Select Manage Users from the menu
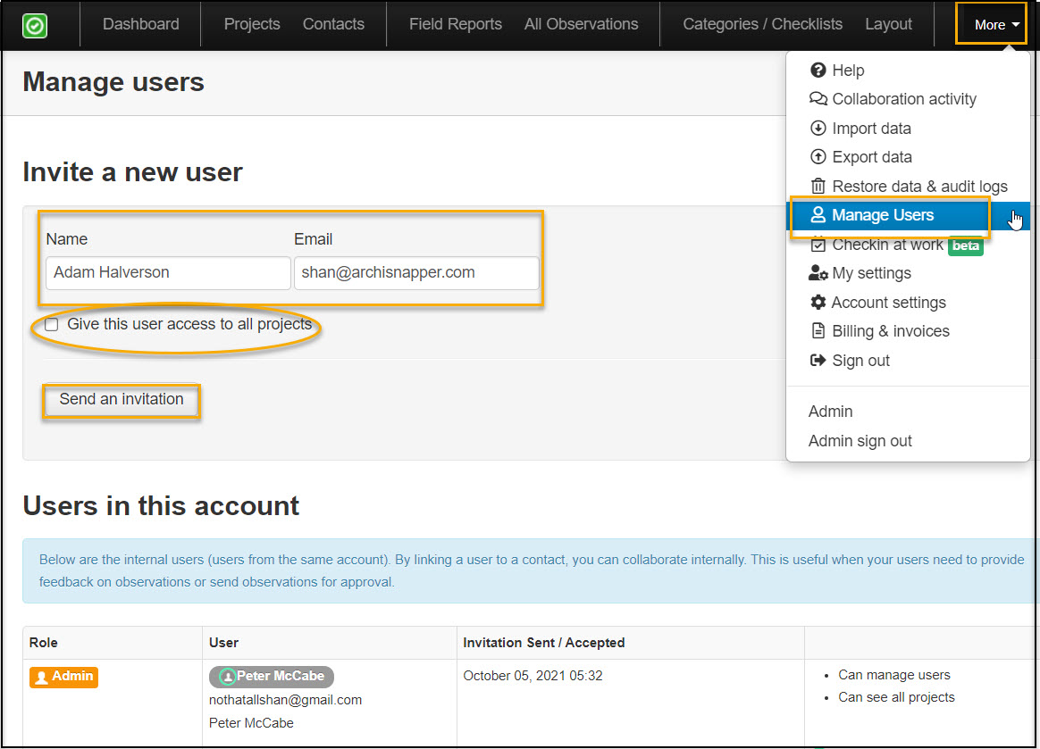The height and width of the screenshot is (749, 1040). (882, 215)
